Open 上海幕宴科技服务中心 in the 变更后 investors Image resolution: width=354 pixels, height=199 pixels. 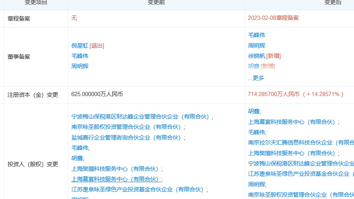tap(293, 122)
